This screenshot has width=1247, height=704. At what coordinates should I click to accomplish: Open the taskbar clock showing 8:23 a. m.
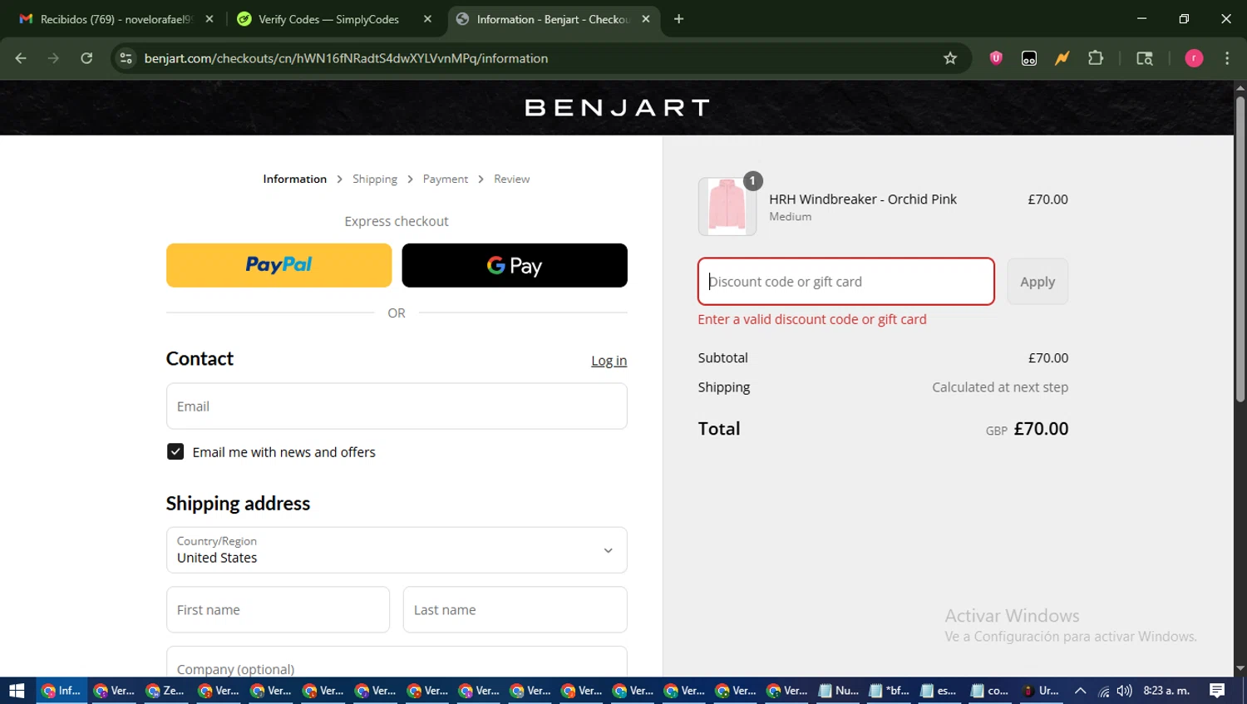point(1166,691)
